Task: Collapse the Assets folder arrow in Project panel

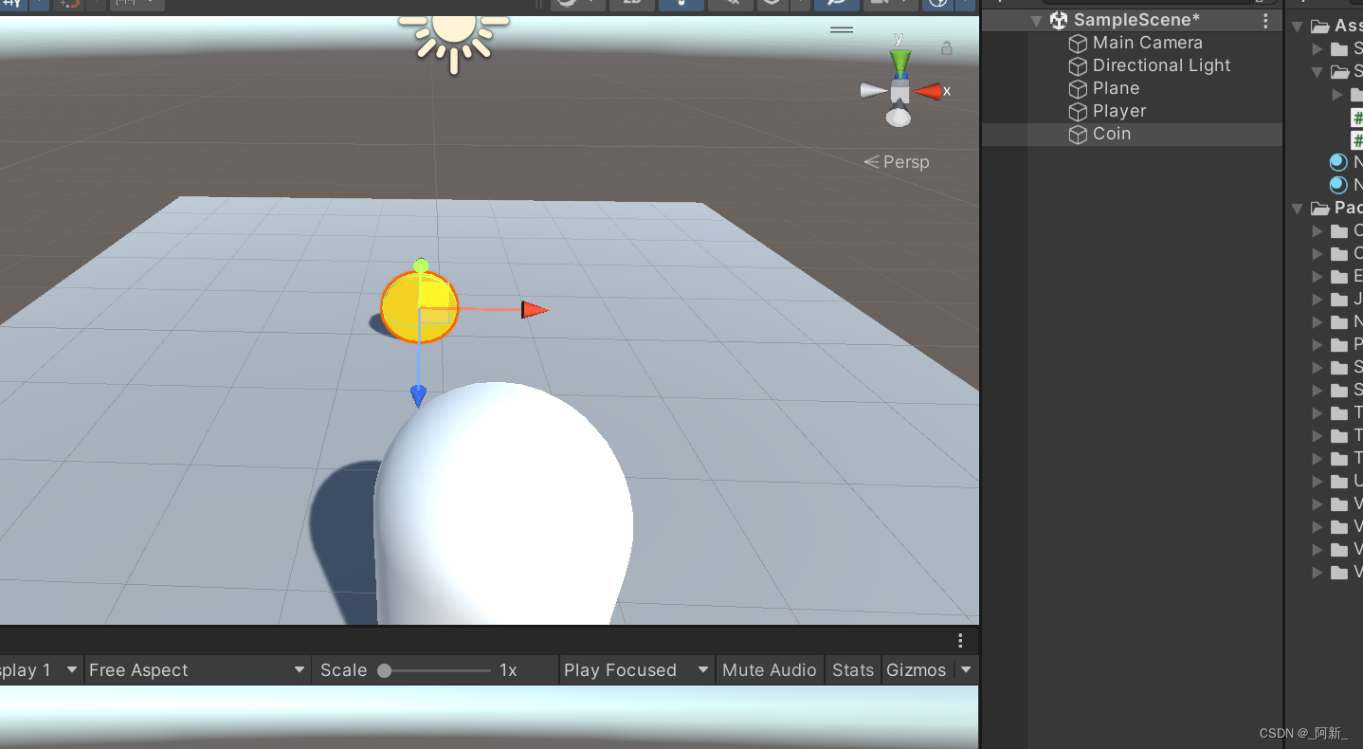Action: click(x=1297, y=27)
